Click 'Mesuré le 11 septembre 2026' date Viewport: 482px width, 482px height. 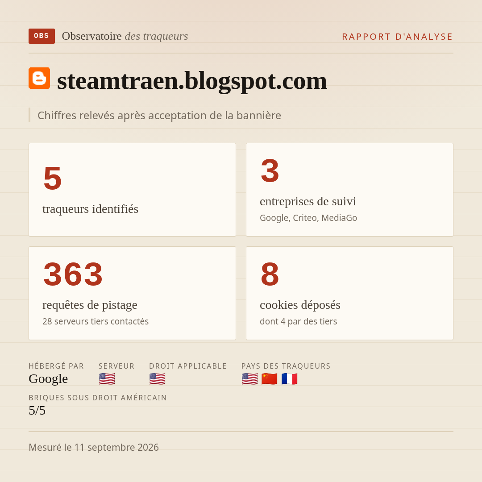coord(94,447)
